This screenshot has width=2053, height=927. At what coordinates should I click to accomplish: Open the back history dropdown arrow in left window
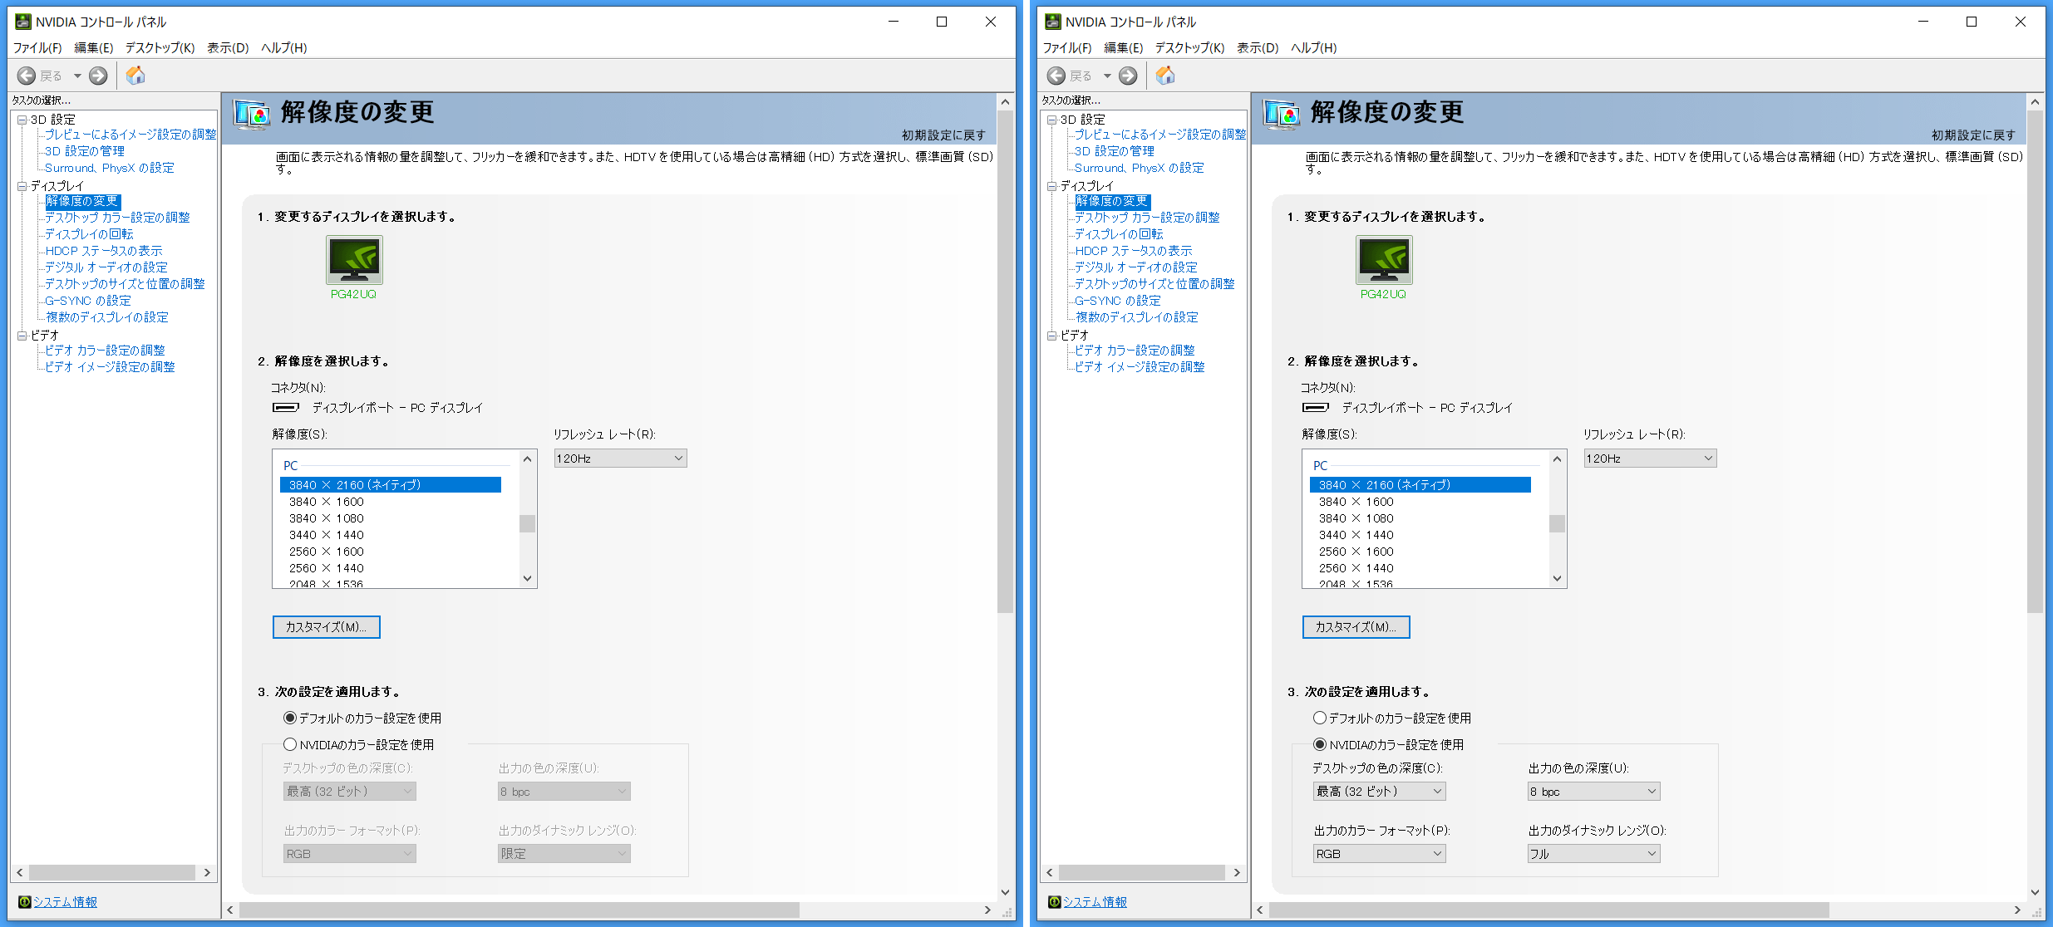(x=77, y=76)
